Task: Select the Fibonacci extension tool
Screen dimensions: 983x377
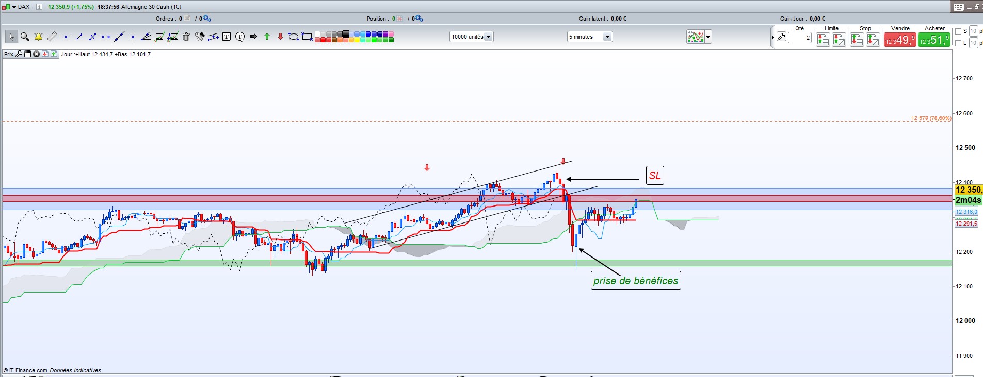Action: click(x=173, y=37)
